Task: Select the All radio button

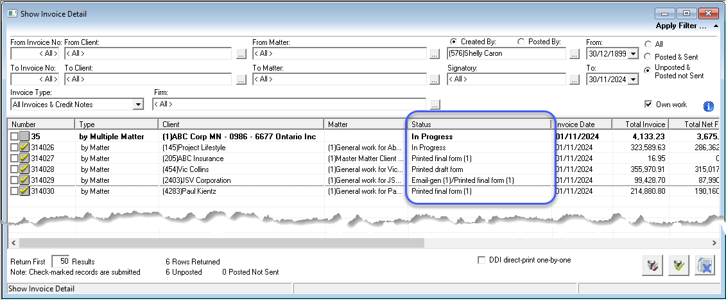Action: [x=648, y=44]
